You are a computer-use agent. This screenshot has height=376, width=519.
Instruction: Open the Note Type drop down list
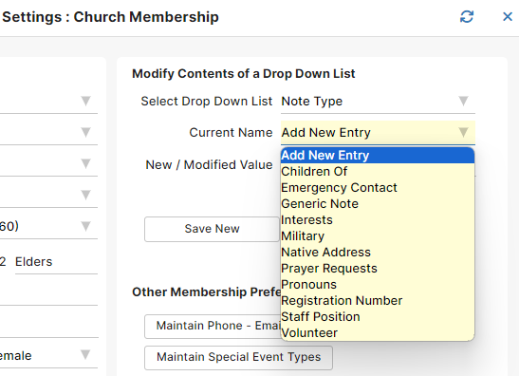point(378,102)
